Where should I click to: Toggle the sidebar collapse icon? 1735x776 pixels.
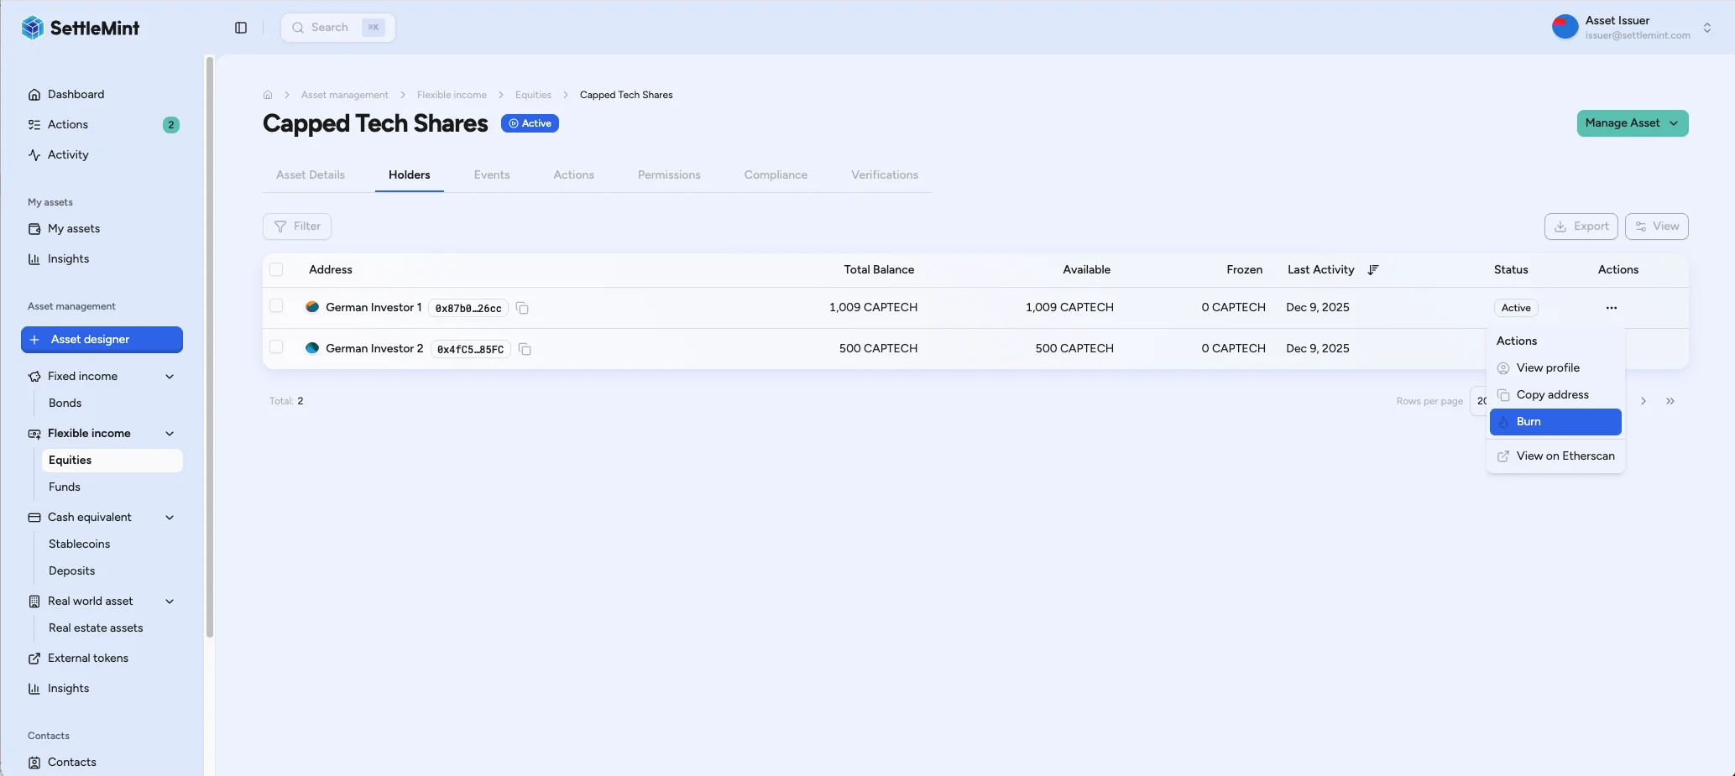(241, 28)
